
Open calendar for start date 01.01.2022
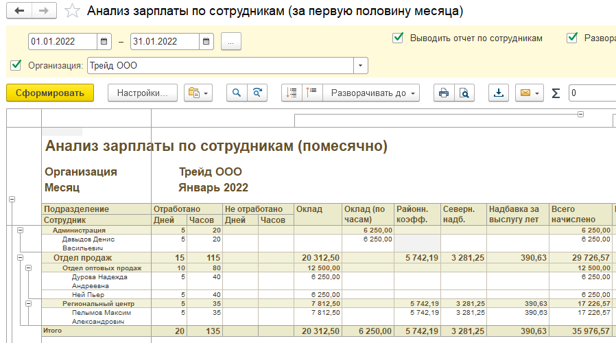[104, 41]
